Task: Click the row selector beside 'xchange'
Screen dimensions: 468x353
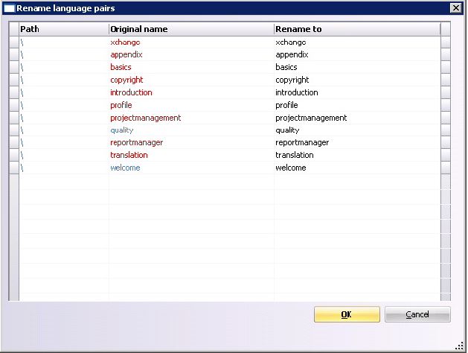Action: tap(14, 42)
